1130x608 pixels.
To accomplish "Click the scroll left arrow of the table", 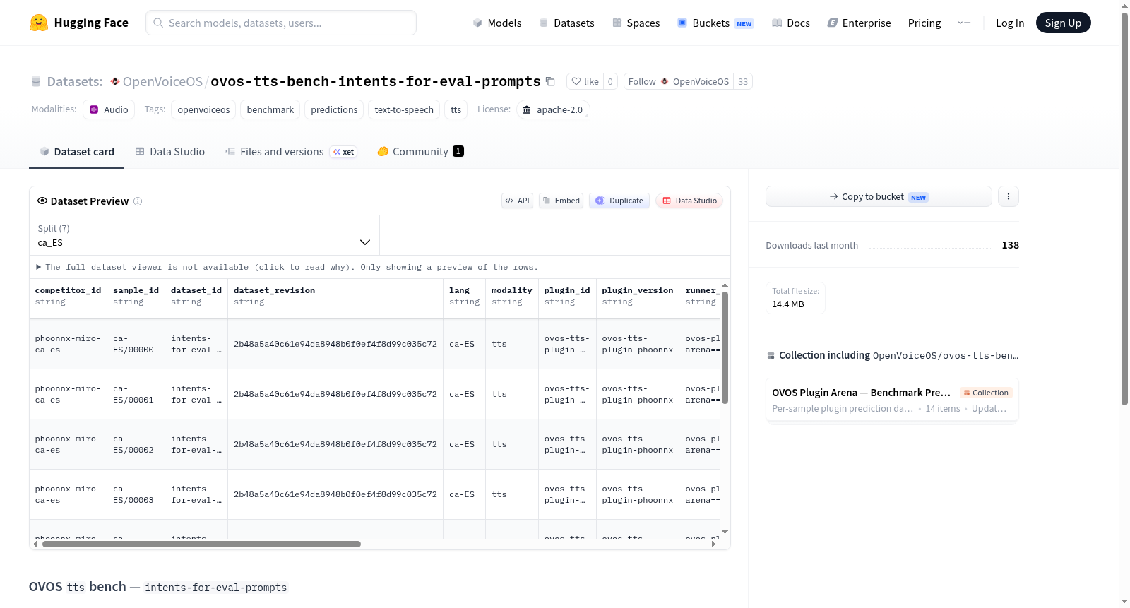I will pyautogui.click(x=35, y=544).
